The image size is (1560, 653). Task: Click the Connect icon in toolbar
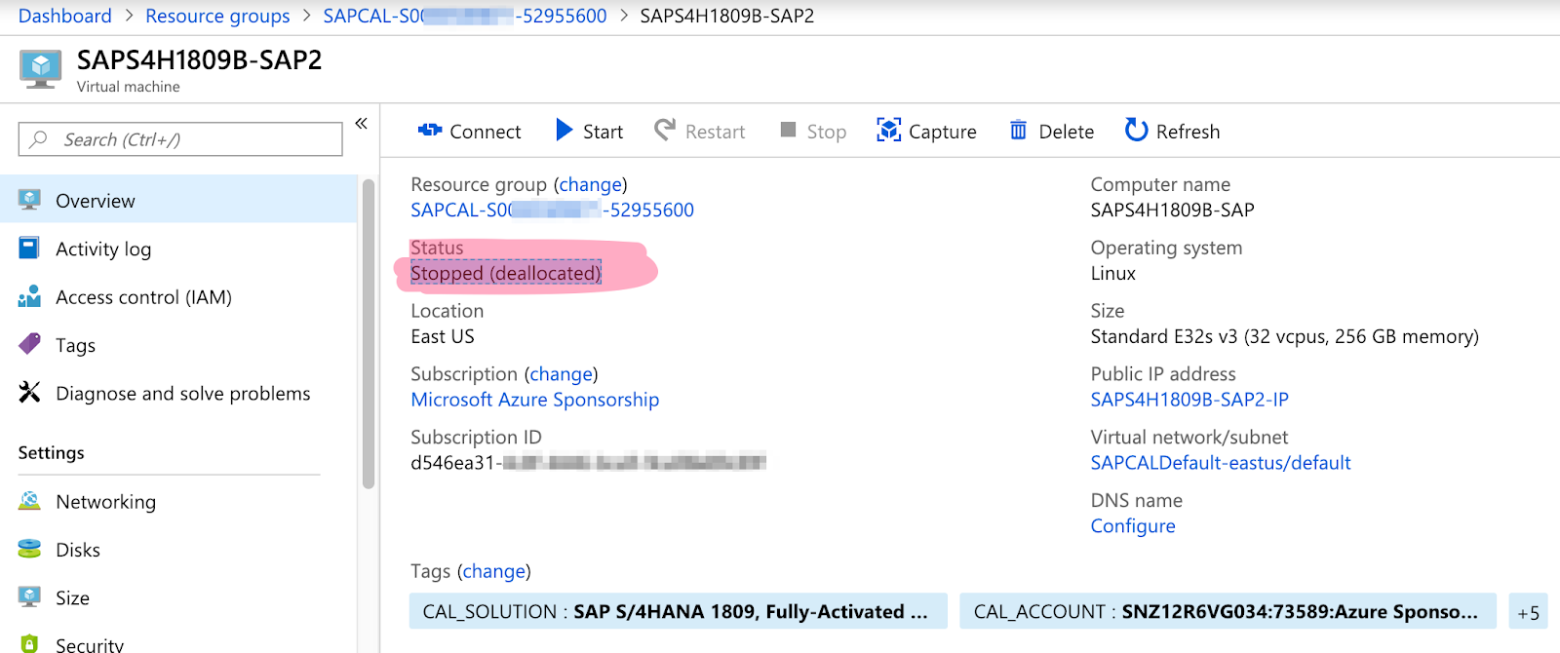(x=430, y=130)
